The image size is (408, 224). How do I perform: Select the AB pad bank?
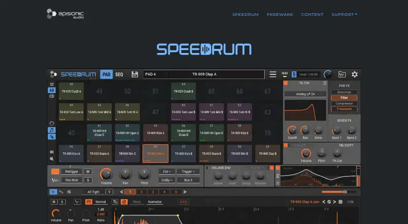tap(52, 90)
